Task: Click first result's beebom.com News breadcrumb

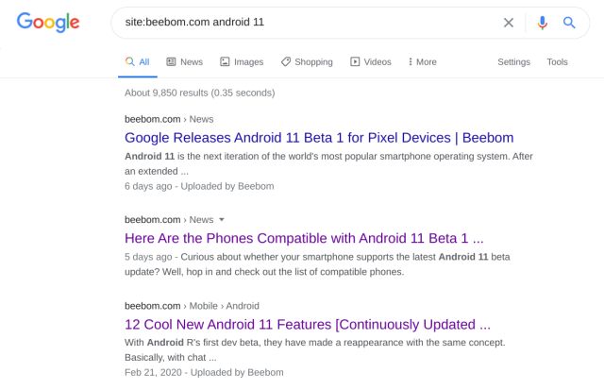Action: [x=169, y=119]
